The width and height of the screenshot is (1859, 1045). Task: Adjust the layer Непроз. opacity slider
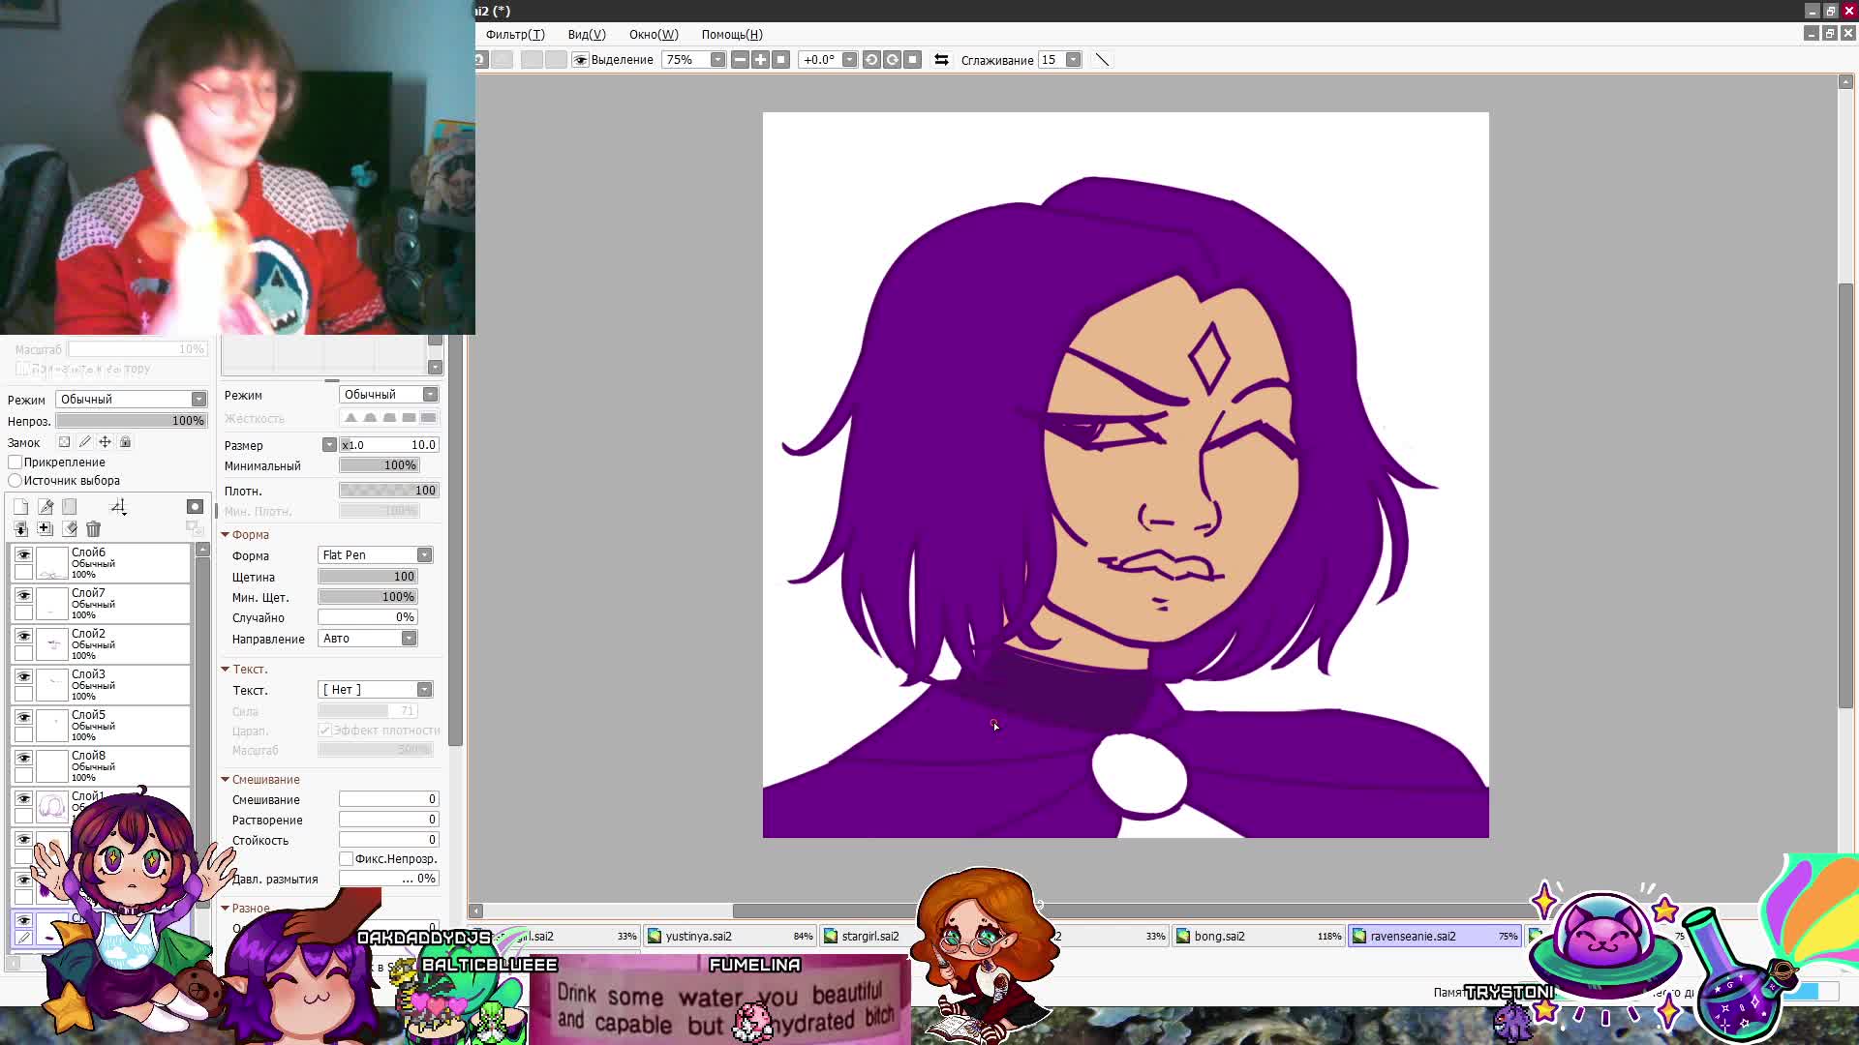(x=131, y=422)
